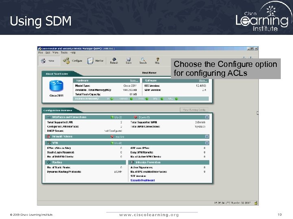Click the green VPN Up status icon

[112, 143]
